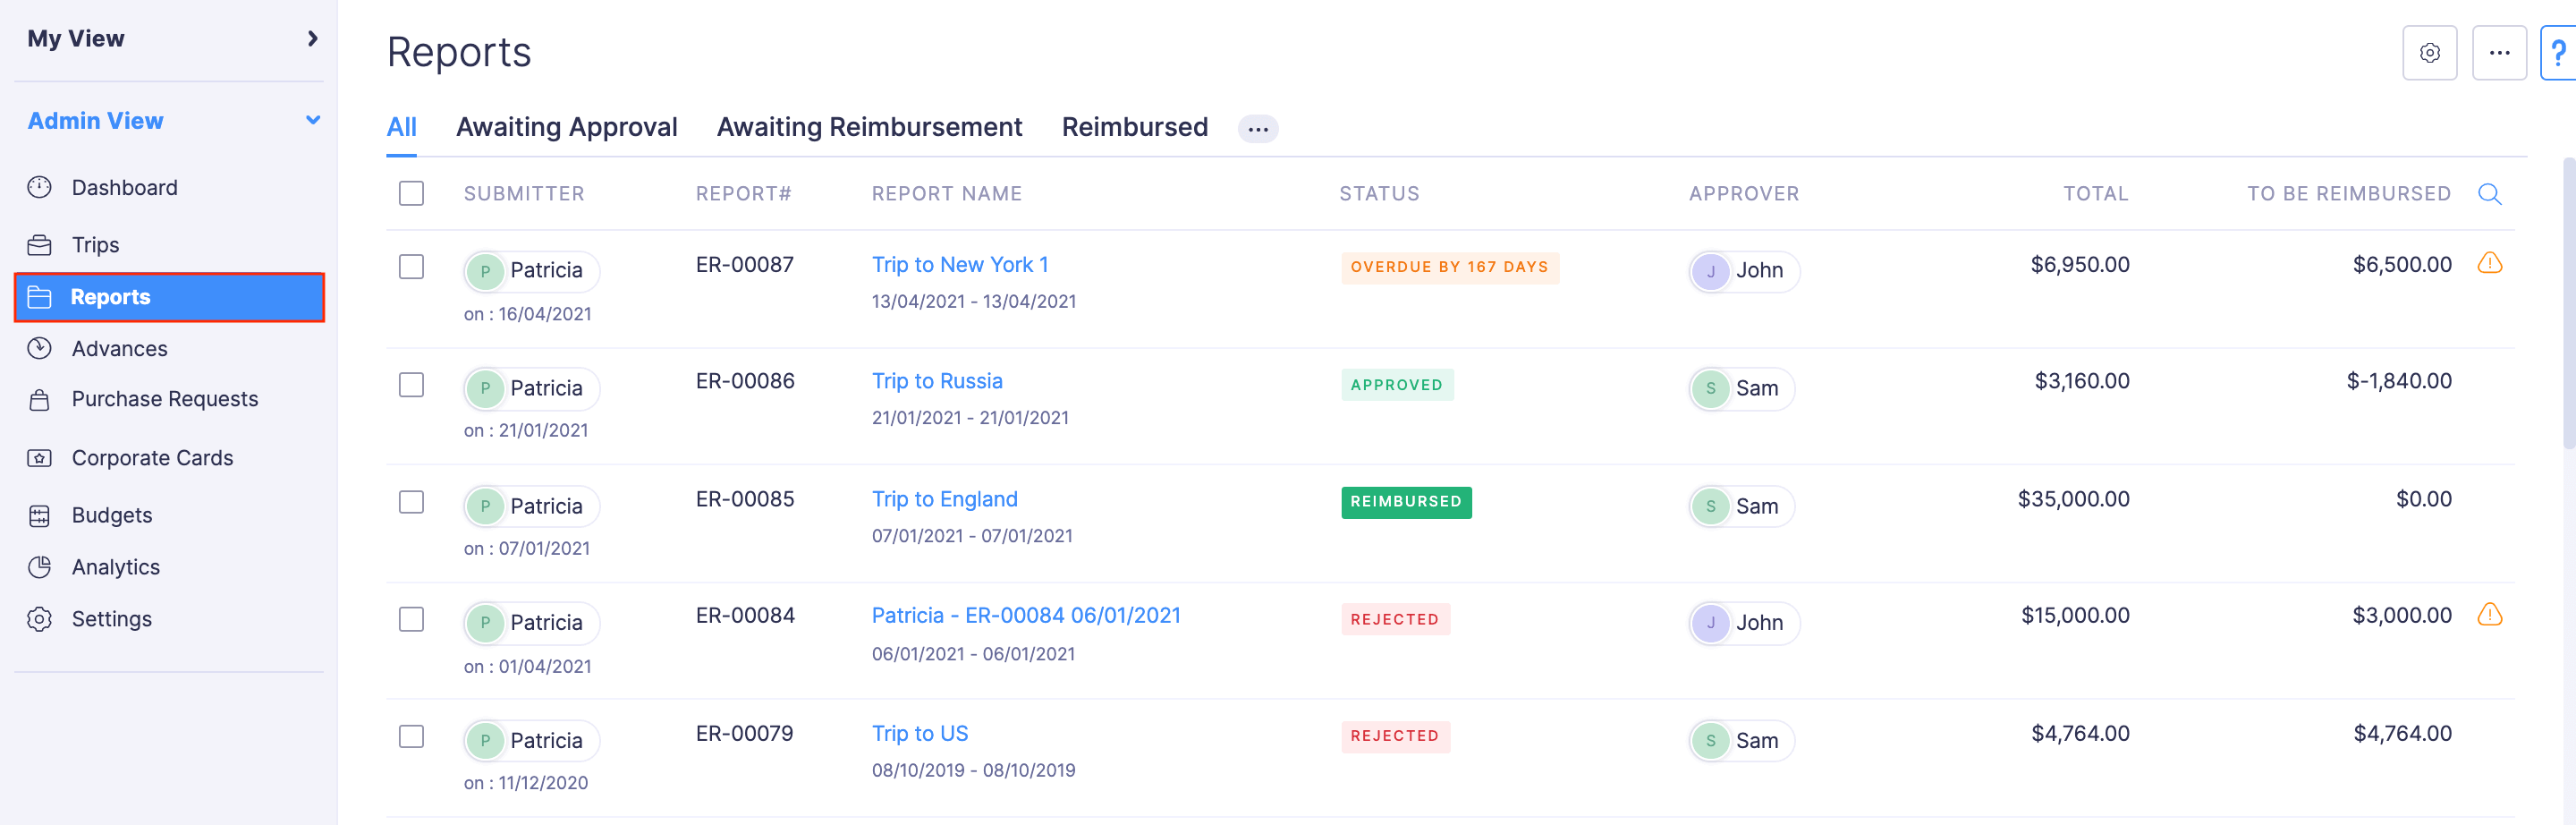Select the checkbox for report ER-00087
Image resolution: width=2576 pixels, height=825 pixels.
point(411,266)
